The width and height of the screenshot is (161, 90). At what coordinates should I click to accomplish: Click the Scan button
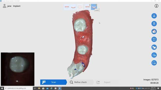click(54, 82)
